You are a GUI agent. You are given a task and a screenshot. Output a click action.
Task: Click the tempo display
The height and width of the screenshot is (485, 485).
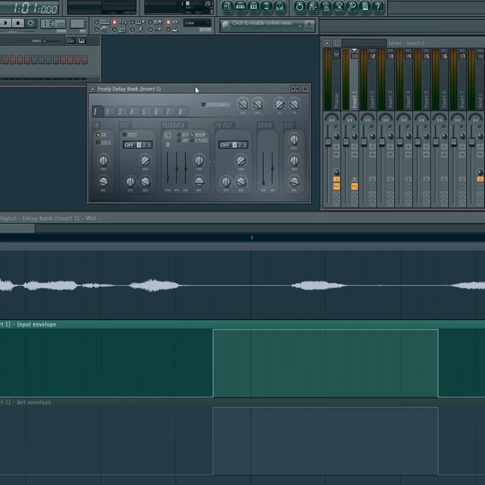[52, 23]
